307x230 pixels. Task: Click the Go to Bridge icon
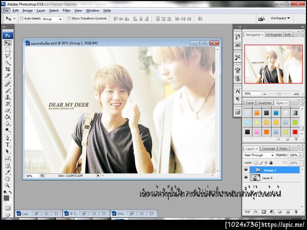tap(261, 18)
